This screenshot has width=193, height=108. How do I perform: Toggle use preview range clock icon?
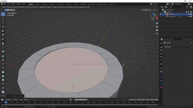tap(139, 100)
